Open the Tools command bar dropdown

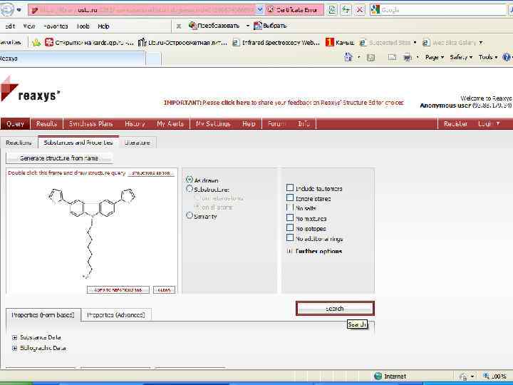tap(488, 57)
